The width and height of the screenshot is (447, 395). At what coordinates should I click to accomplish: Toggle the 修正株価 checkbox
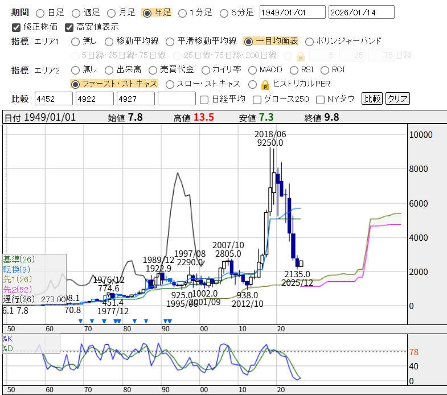tap(17, 27)
